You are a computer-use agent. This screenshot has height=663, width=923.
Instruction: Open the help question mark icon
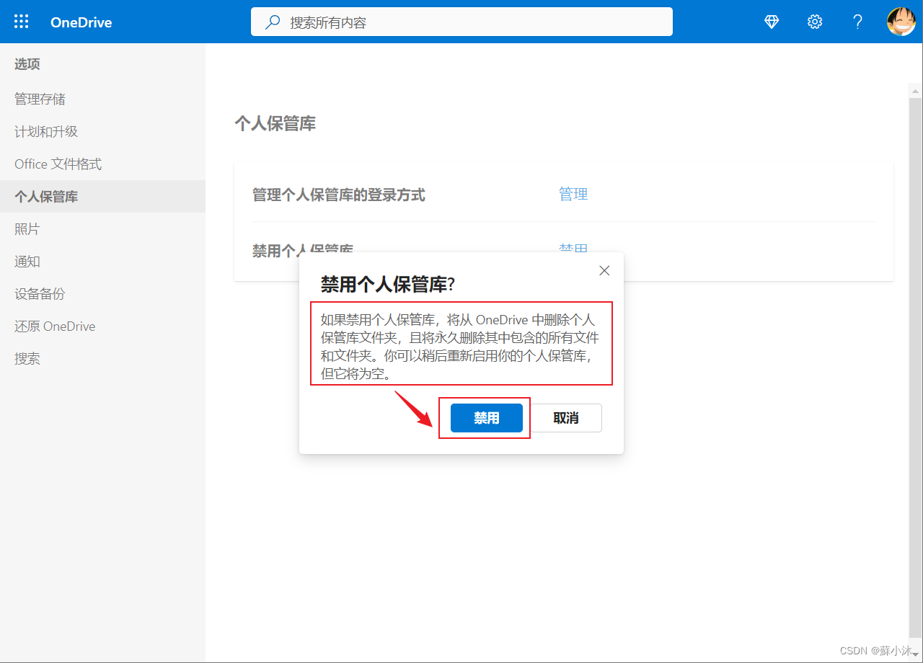click(x=857, y=22)
